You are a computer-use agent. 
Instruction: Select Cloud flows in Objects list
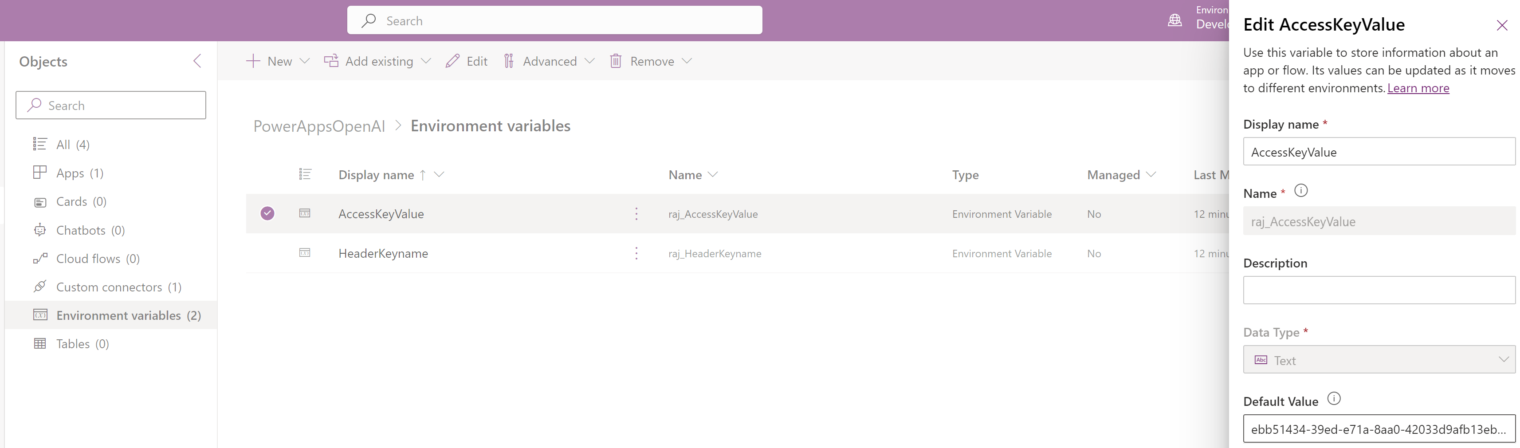tap(88, 259)
